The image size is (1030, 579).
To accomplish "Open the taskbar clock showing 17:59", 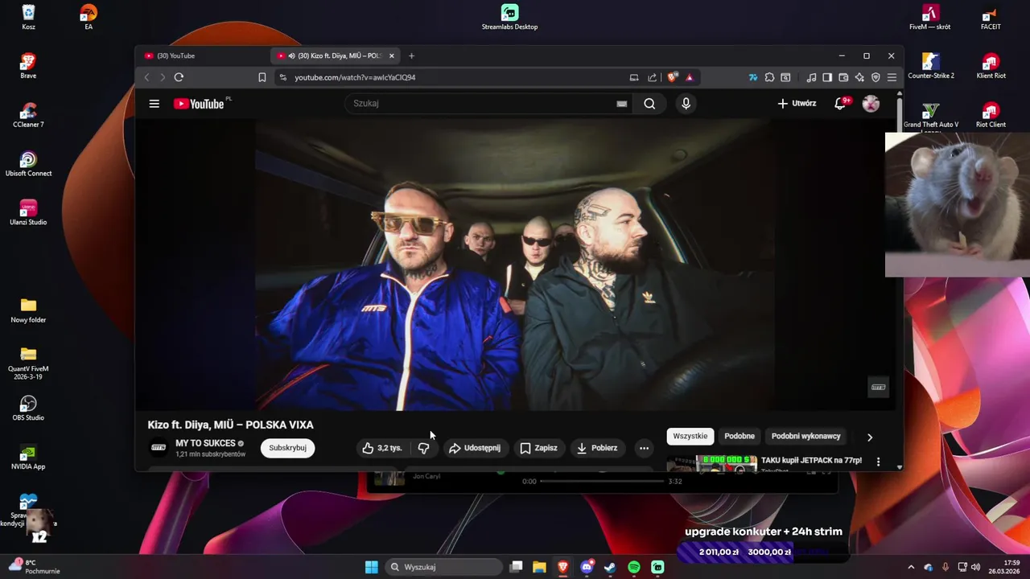I will (1004, 567).
